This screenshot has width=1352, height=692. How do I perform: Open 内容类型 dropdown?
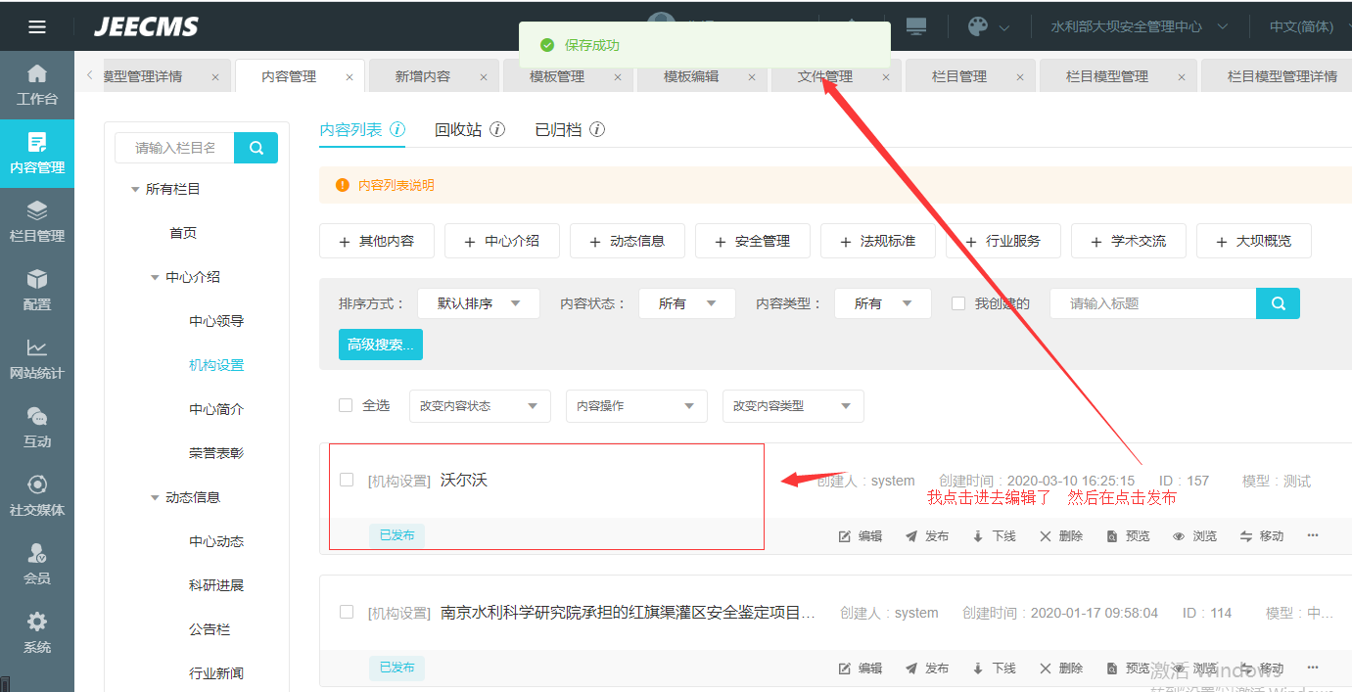click(883, 303)
